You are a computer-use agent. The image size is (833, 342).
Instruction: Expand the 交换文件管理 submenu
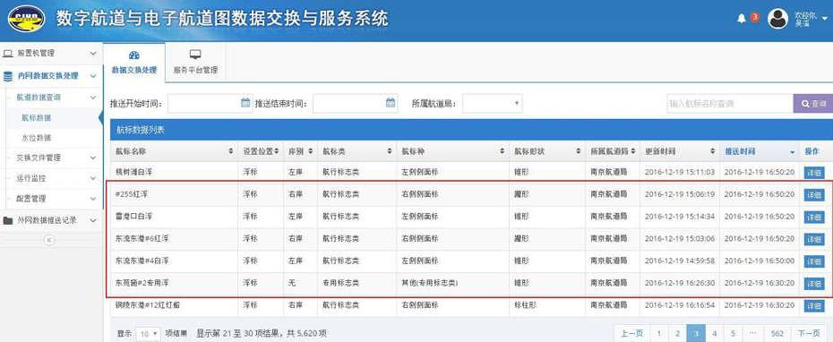pos(93,158)
